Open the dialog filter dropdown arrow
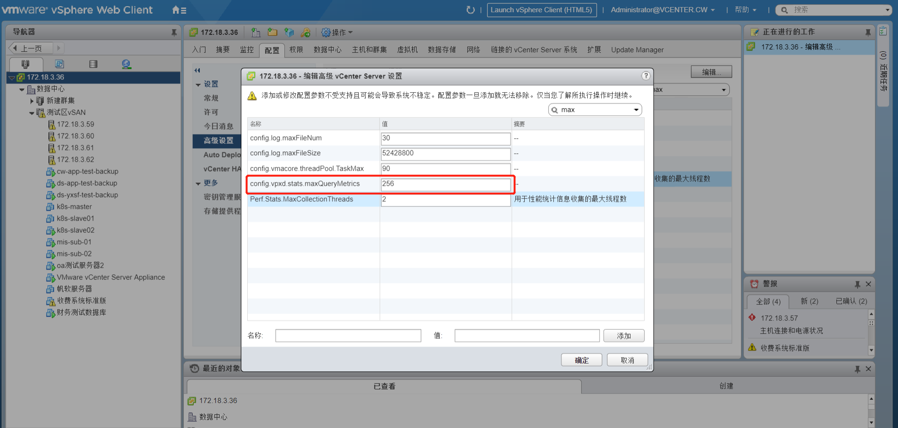Image resolution: width=898 pixels, height=428 pixels. (636, 110)
